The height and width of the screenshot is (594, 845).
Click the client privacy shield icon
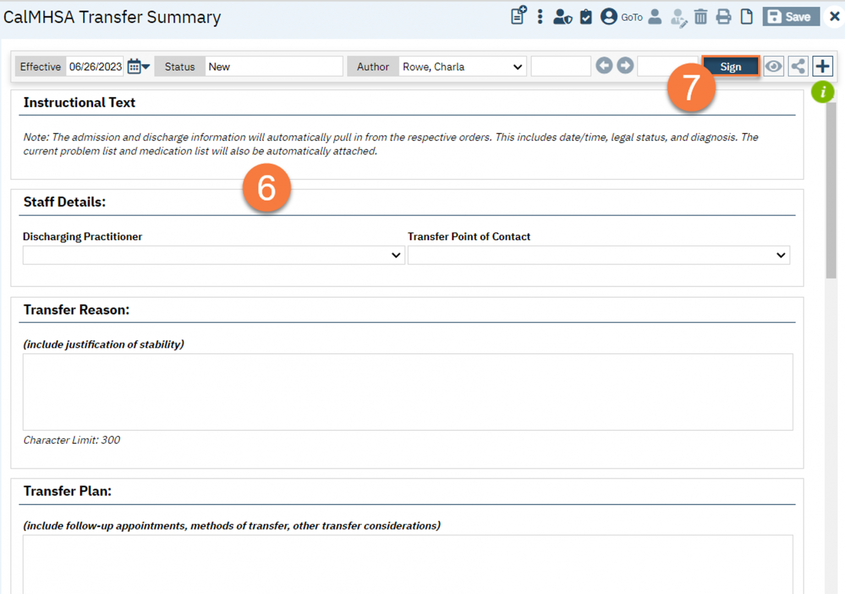click(x=562, y=16)
